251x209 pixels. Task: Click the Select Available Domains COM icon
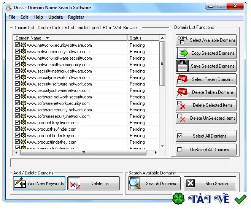click(182, 40)
